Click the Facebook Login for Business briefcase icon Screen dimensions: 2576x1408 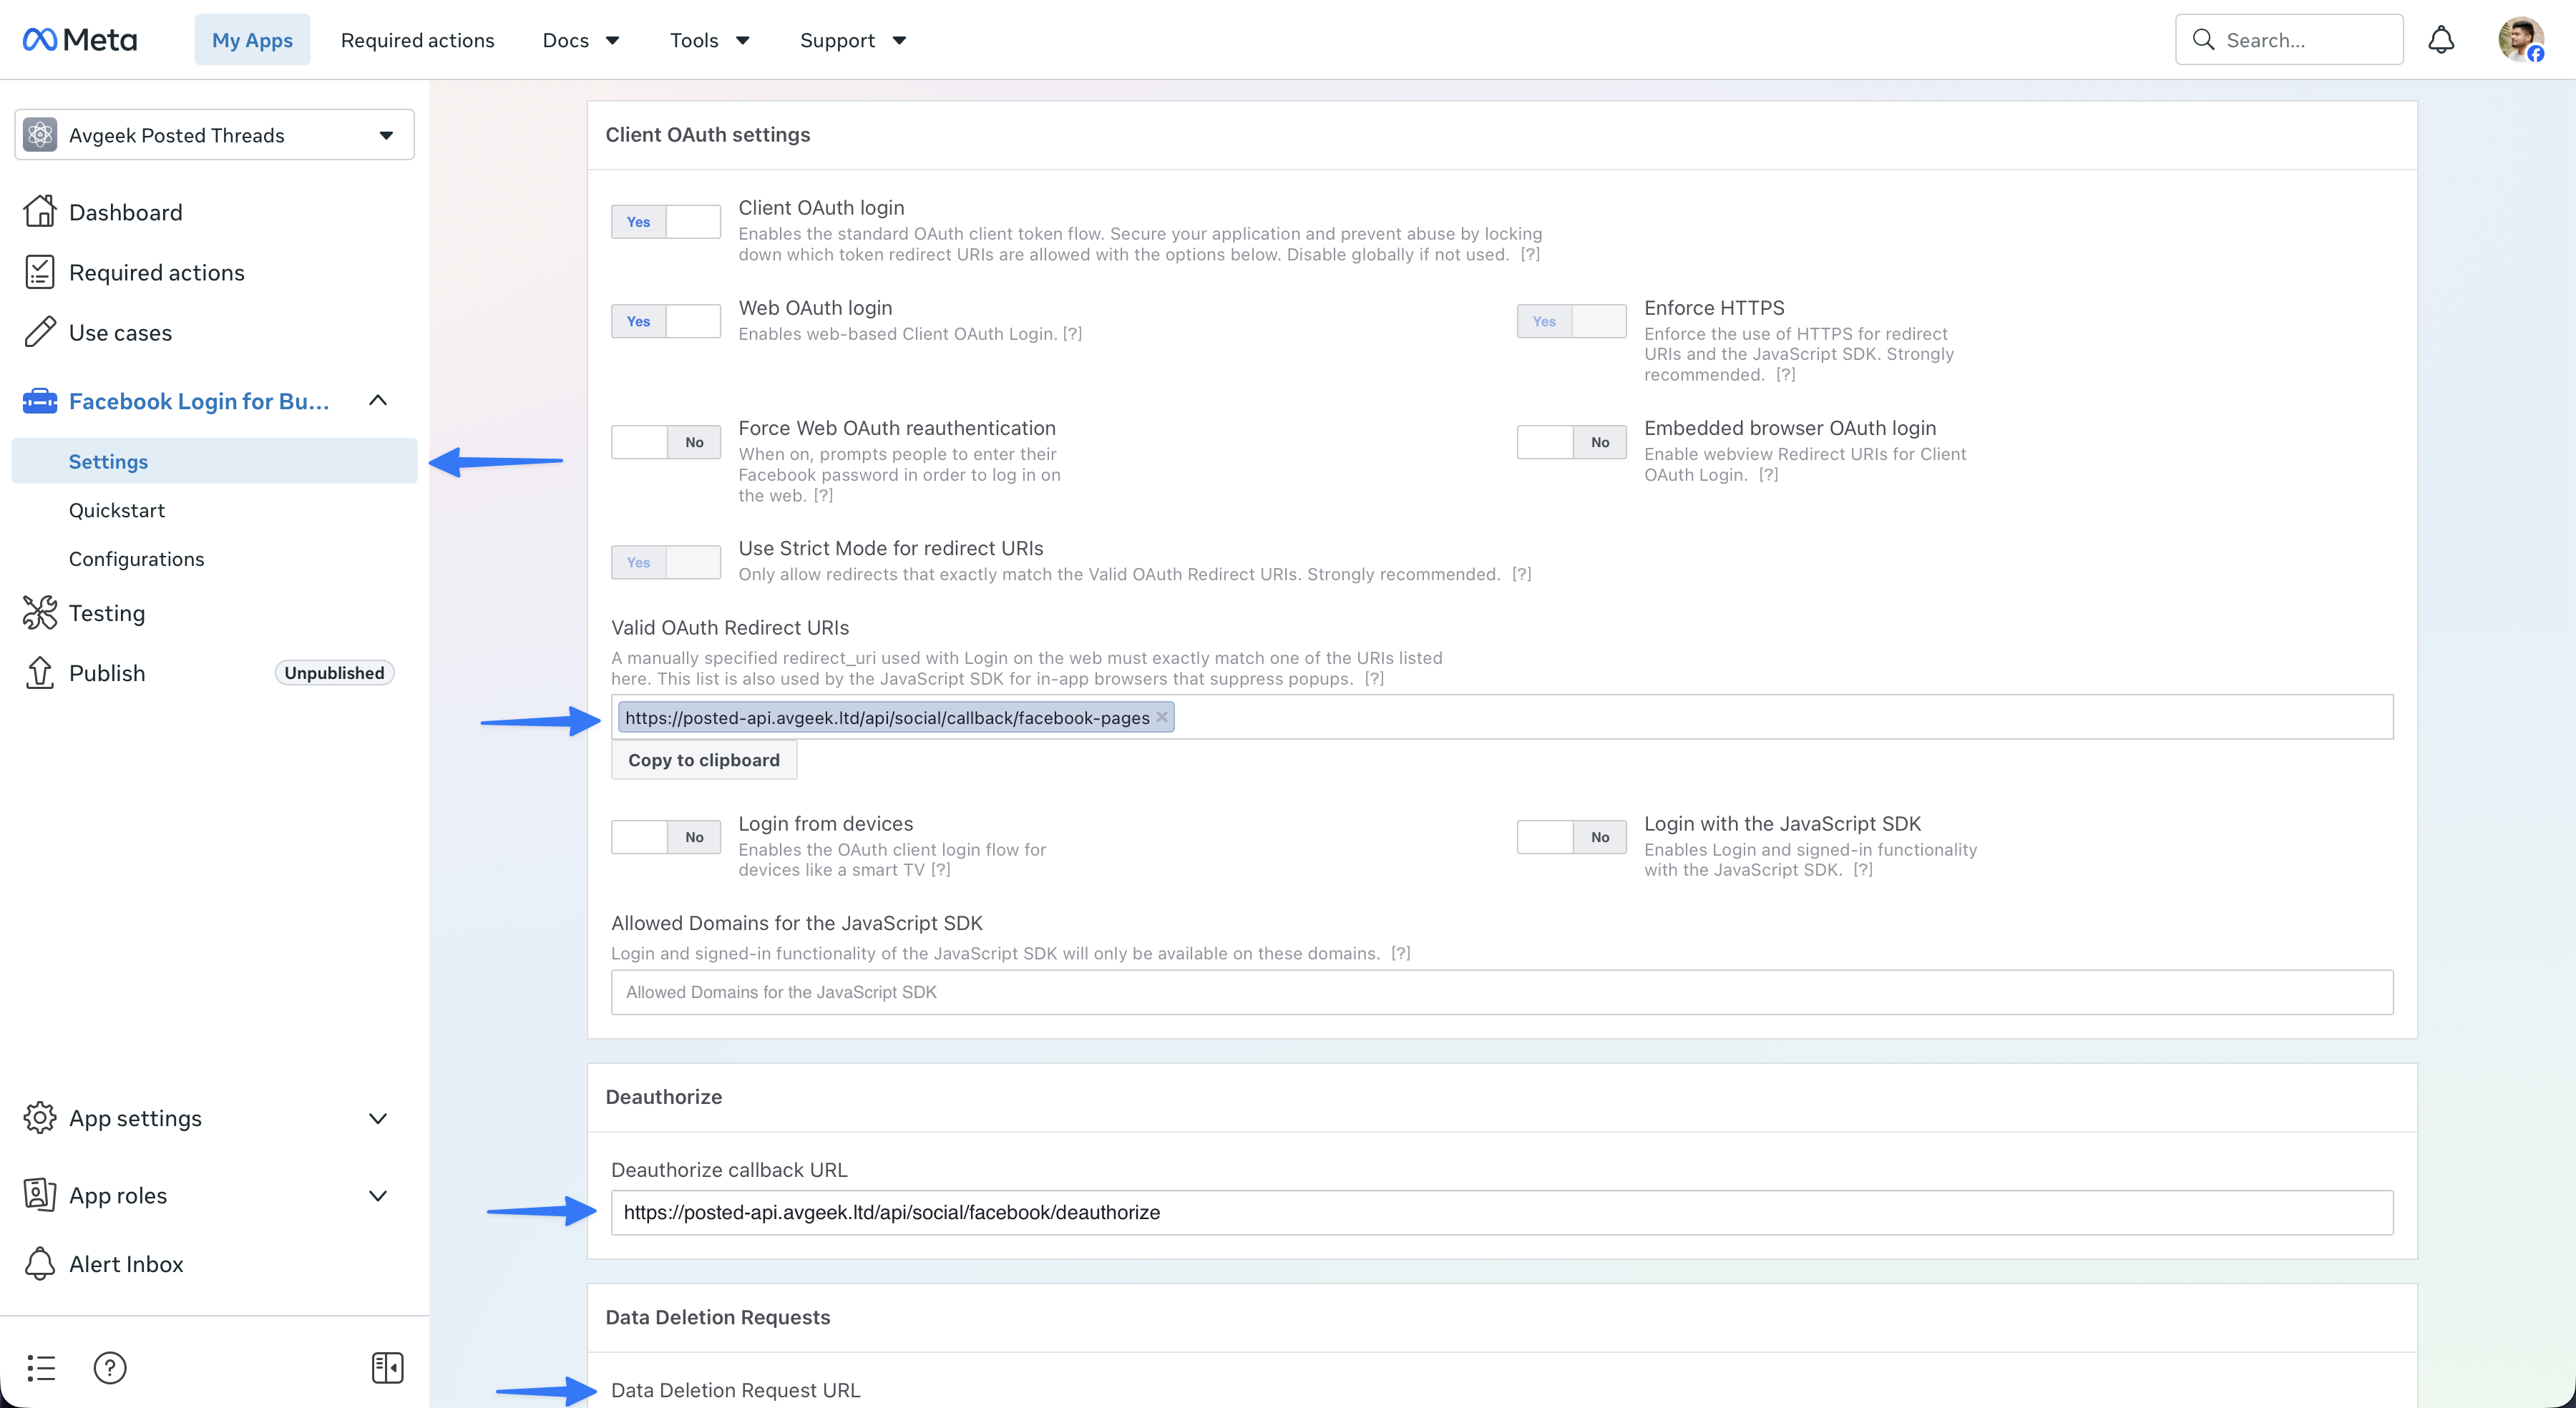tap(40, 401)
